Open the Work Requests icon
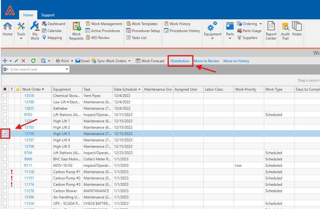This screenshot has height=209, width=320. [x=76, y=31]
